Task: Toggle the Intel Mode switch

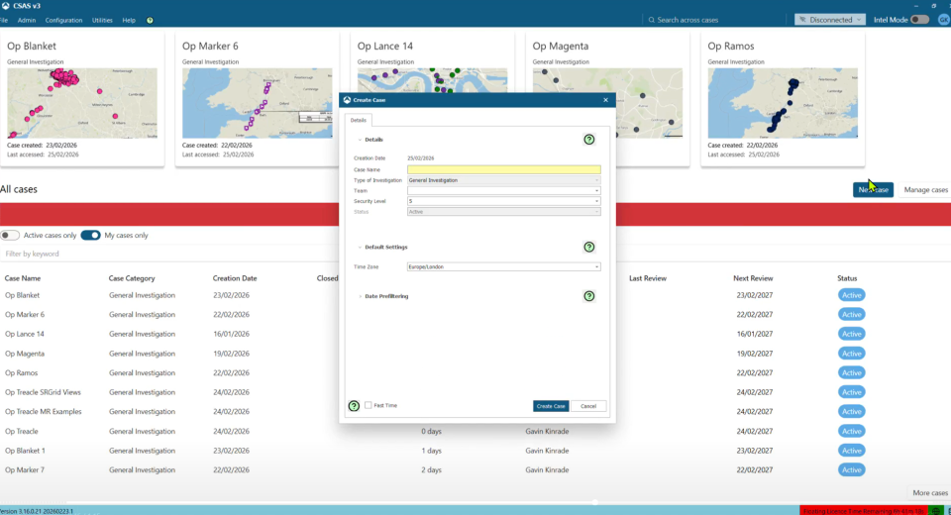Action: coord(919,20)
